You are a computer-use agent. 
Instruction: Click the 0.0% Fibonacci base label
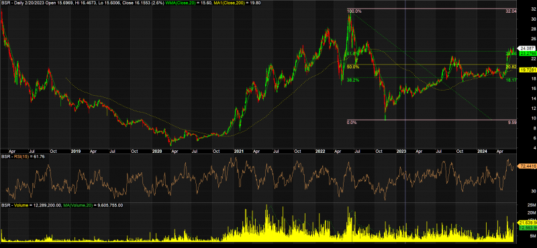(352, 122)
